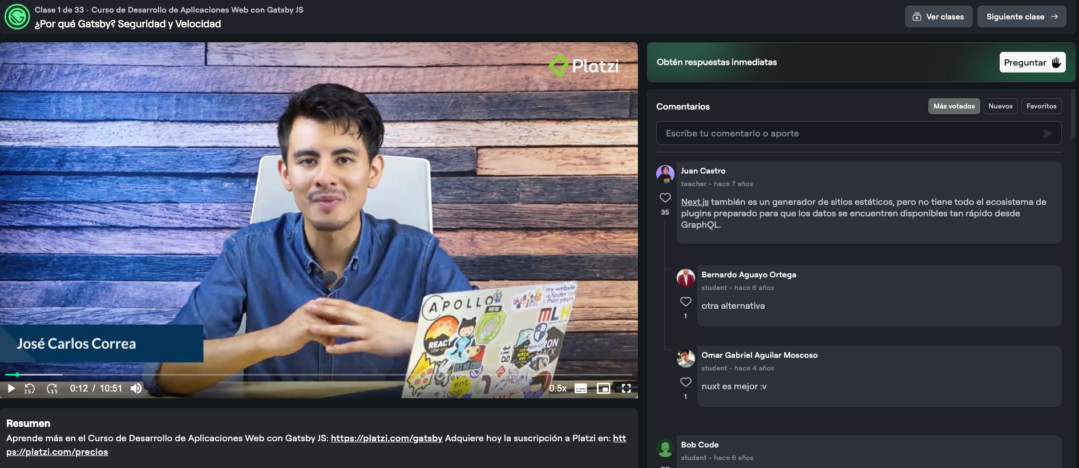This screenshot has width=1079, height=468.
Task: Open the Platzi course logo icon
Action: [x=17, y=17]
